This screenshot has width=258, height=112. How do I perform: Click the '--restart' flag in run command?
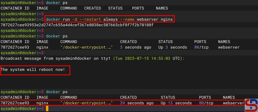click(x=90, y=19)
